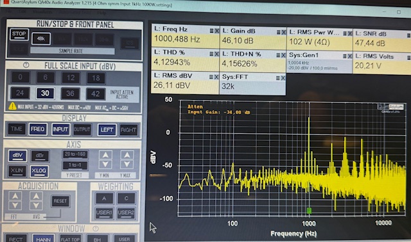The image size is (411, 242).
Task: Click the Window section help icon
Action: click(96, 229)
